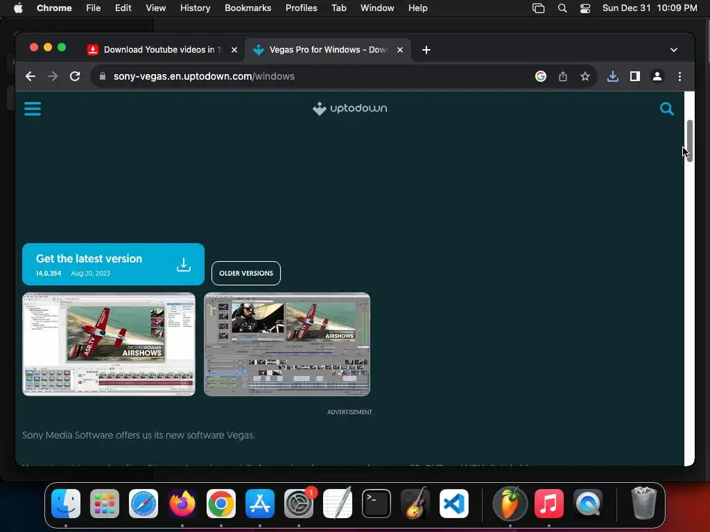The width and height of the screenshot is (710, 532).
Task: Click the lock icon in address bar
Action: coord(103,76)
